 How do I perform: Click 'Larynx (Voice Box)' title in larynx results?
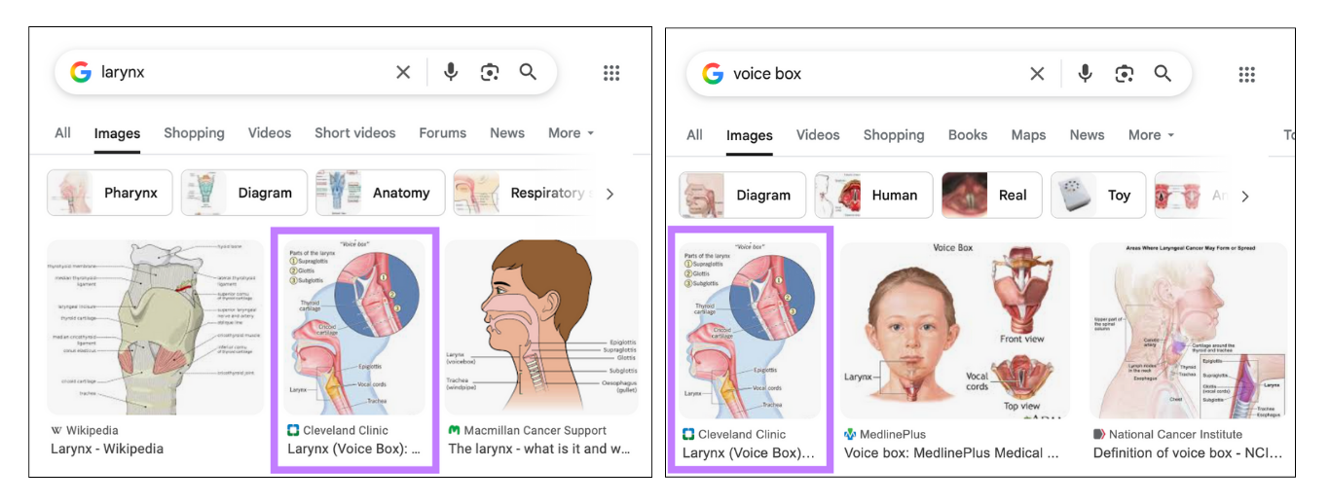click(x=354, y=450)
